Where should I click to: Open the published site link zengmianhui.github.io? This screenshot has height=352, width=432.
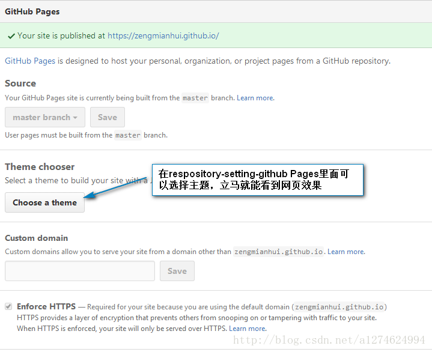coord(163,36)
